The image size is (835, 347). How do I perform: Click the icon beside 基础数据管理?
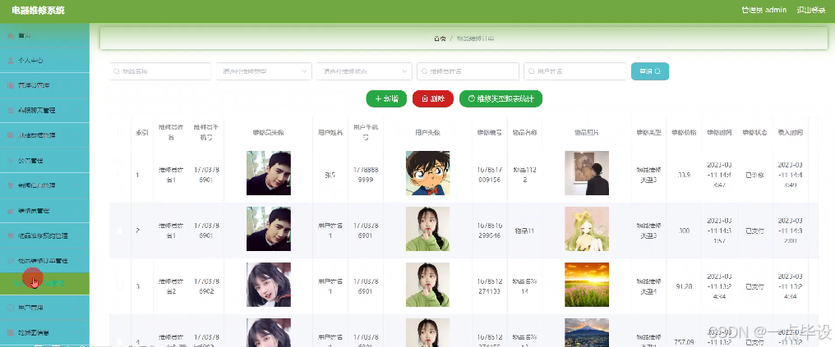pos(11,135)
